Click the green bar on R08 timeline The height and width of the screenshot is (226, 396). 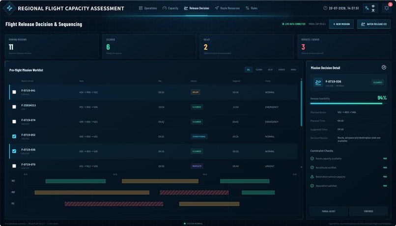(x=258, y=193)
